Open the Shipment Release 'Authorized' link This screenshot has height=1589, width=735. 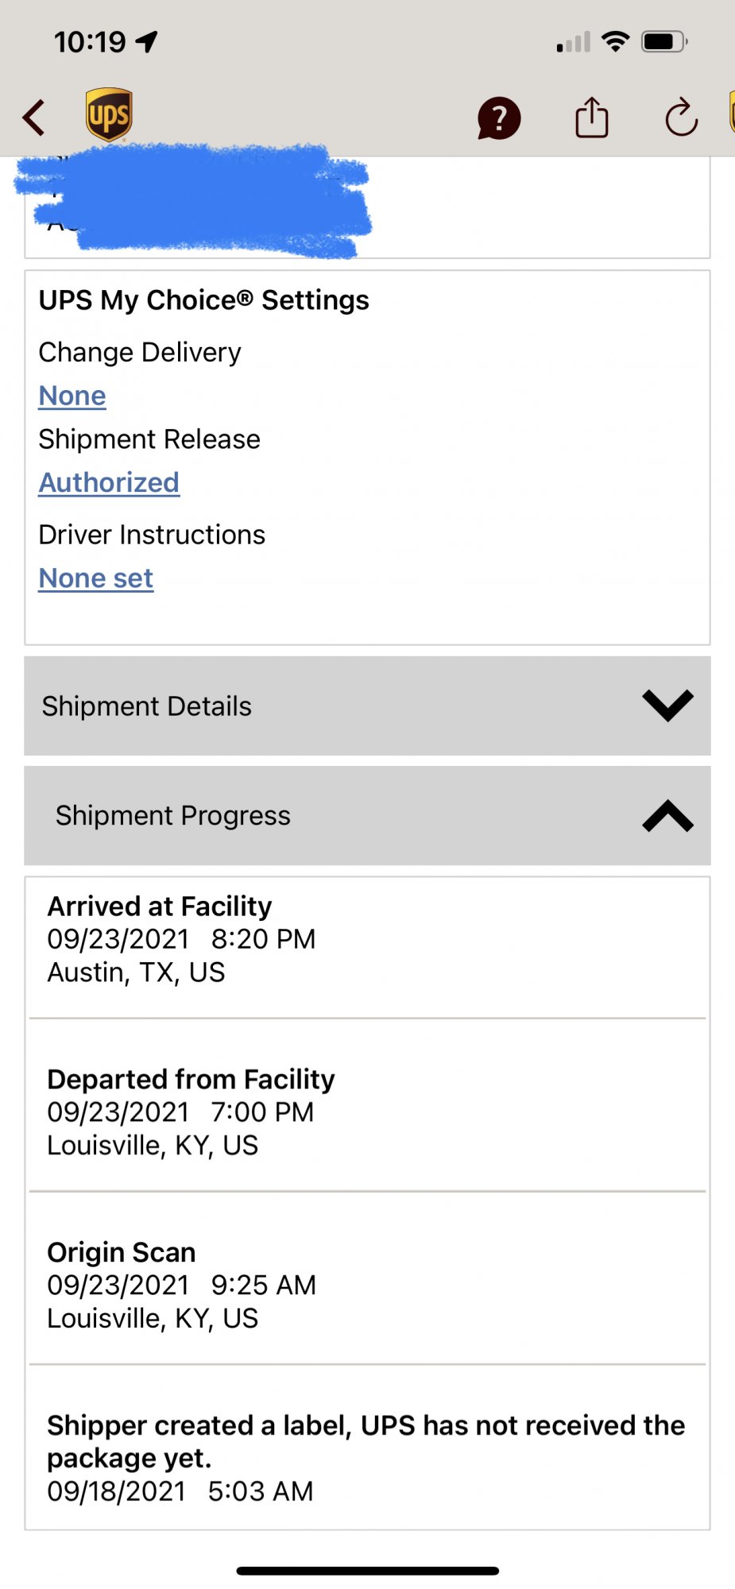tap(109, 482)
